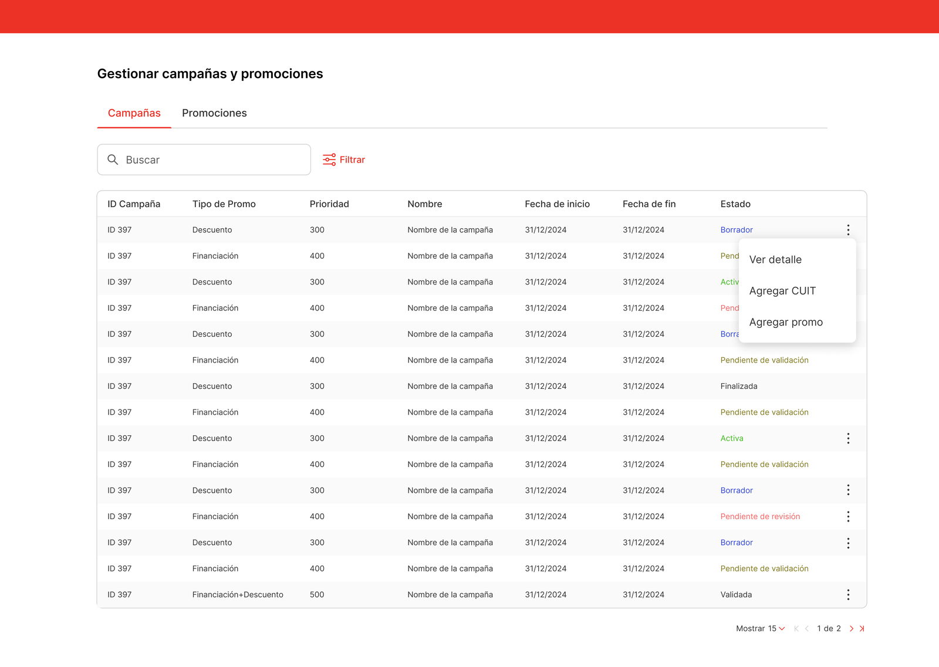Viewport: 939px width, 667px height.
Task: Click the Financiación+Descuento cell
Action: (x=238, y=595)
